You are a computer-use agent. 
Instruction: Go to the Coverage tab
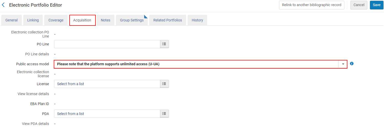56,20
